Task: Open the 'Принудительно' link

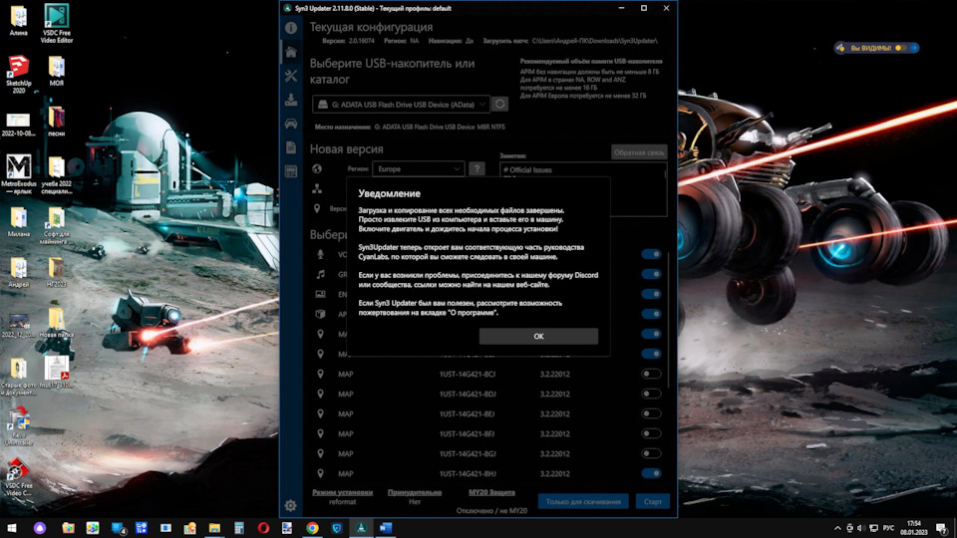Action: (x=415, y=492)
